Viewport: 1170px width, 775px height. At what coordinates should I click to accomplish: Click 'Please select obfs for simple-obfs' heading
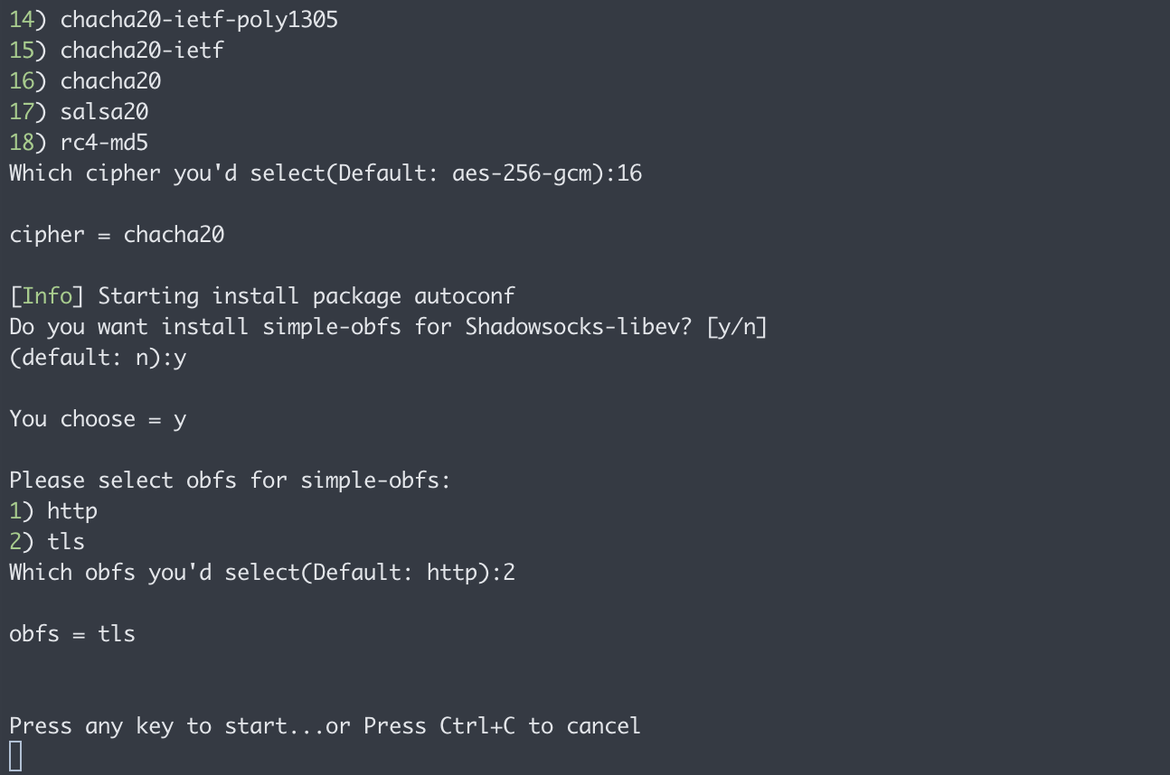coord(230,480)
